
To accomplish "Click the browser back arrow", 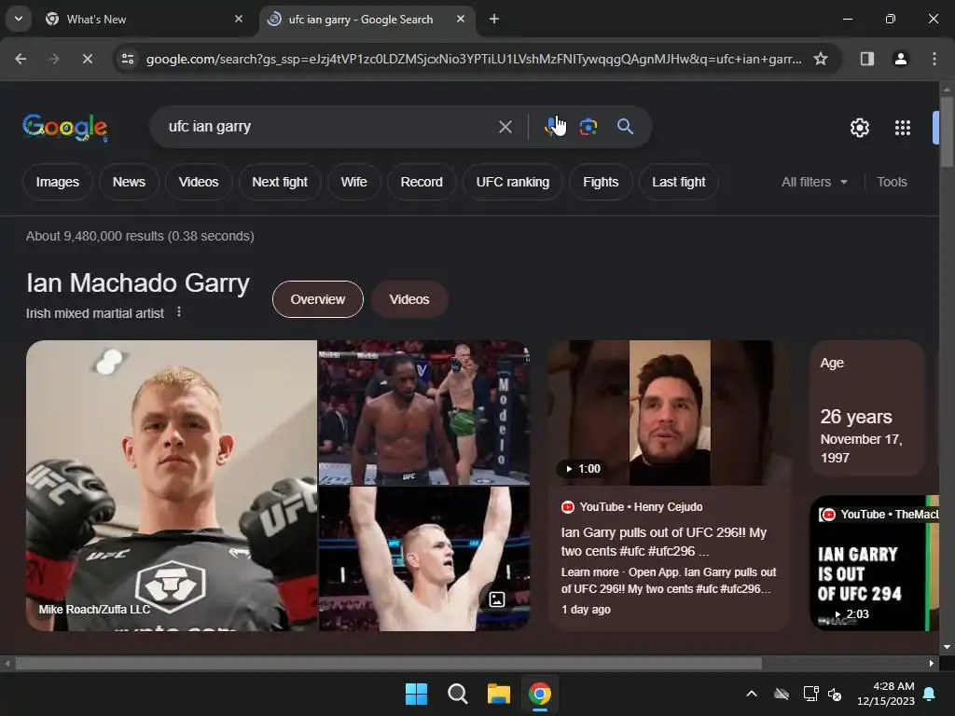I will pos(21,59).
